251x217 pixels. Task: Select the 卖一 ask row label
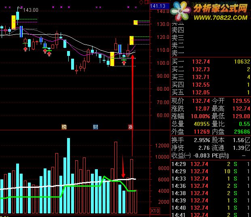coord(178,53)
